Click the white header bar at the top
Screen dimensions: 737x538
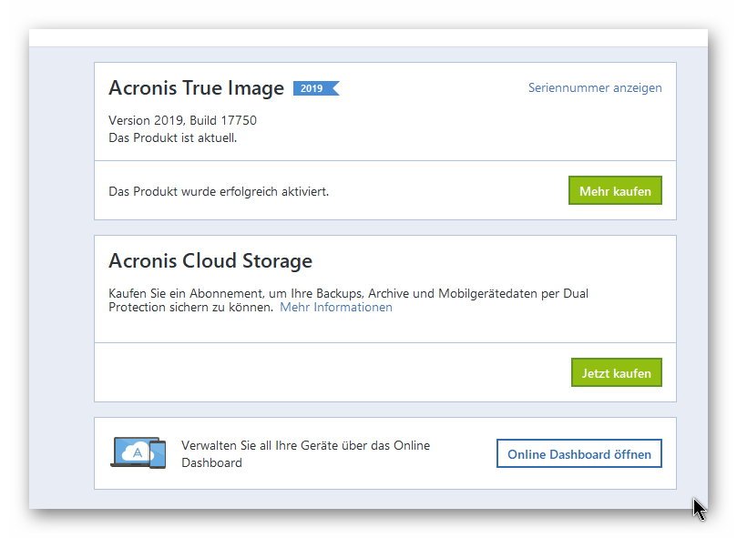coord(368,38)
